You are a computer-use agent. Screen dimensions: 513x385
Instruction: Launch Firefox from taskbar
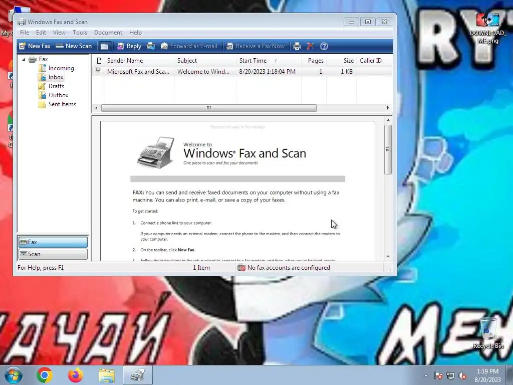75,375
